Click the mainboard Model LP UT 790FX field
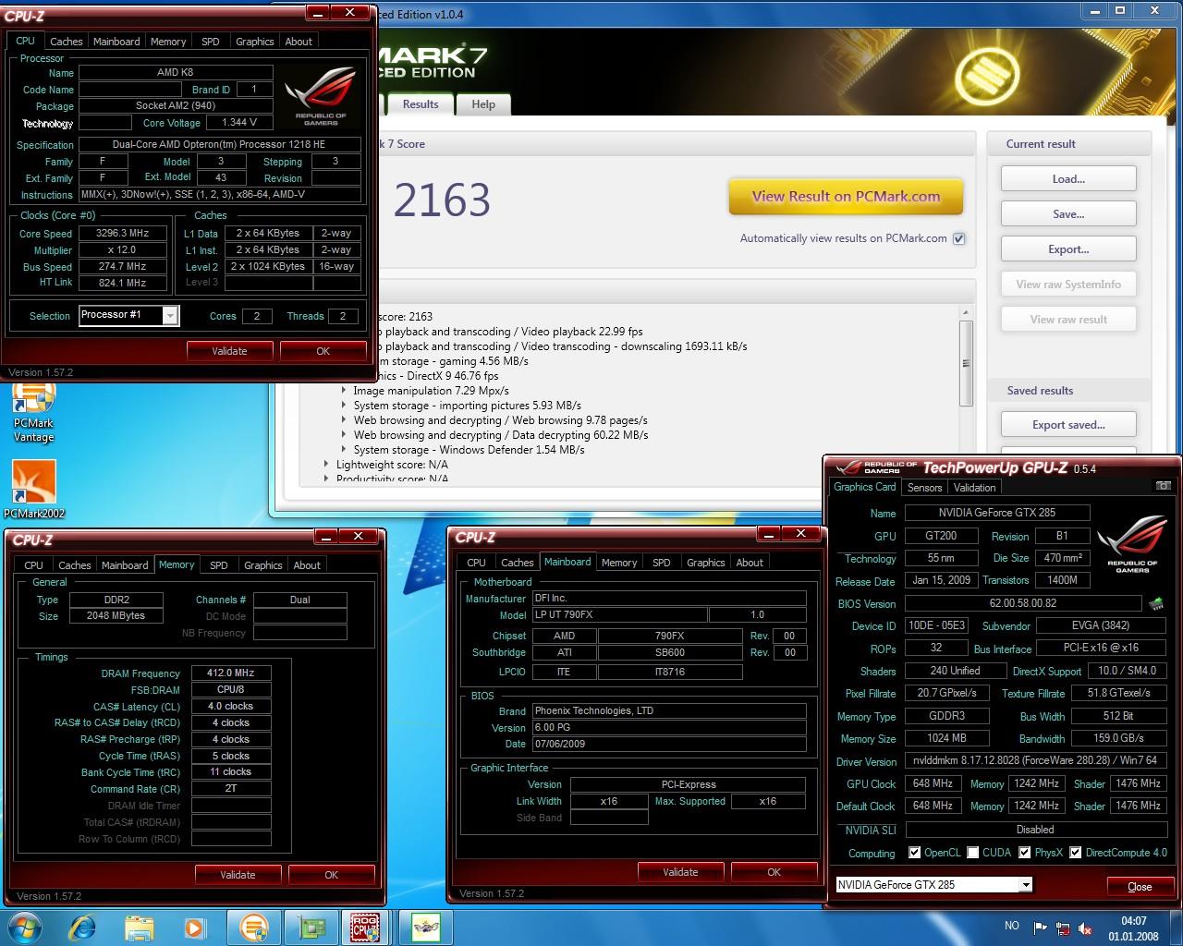The image size is (1183, 946). point(619,614)
